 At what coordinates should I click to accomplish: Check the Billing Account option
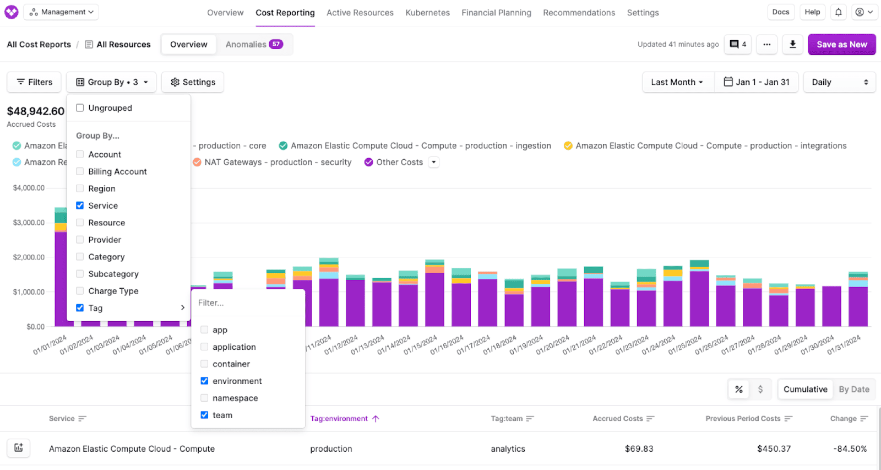tap(80, 171)
